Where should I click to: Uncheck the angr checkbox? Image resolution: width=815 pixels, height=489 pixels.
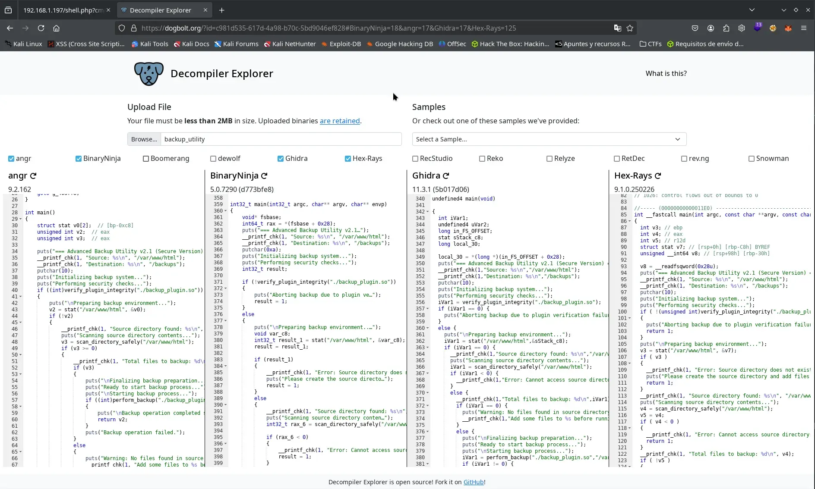11,159
